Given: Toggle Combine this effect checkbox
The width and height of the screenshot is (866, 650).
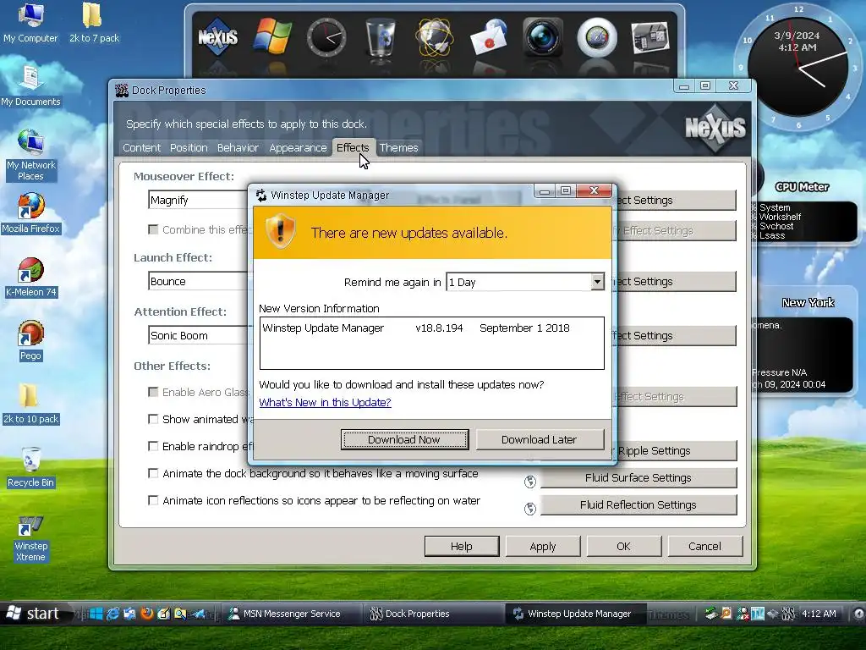Looking at the screenshot, I should pos(154,229).
